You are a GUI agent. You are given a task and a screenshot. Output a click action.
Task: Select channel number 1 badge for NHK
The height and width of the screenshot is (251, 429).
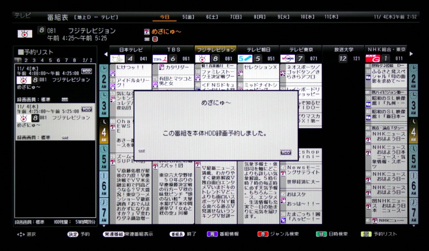[386, 59]
